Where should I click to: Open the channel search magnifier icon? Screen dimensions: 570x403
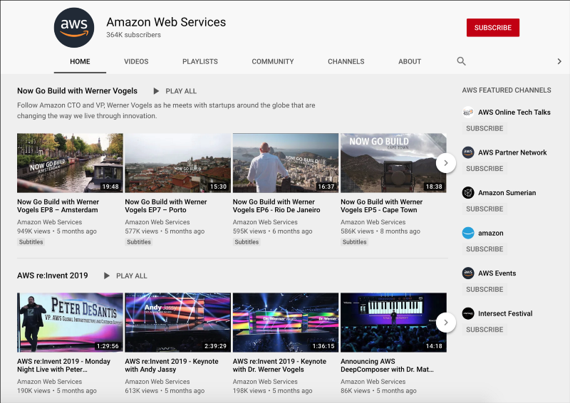click(461, 61)
